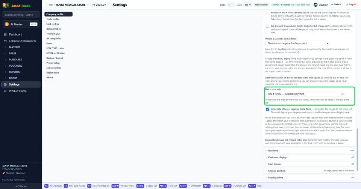Toggle the Light/Dark theme switch
The image size is (361, 189).
[x=231, y=4]
